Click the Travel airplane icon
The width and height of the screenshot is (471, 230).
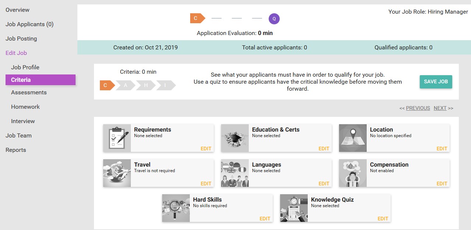(117, 173)
